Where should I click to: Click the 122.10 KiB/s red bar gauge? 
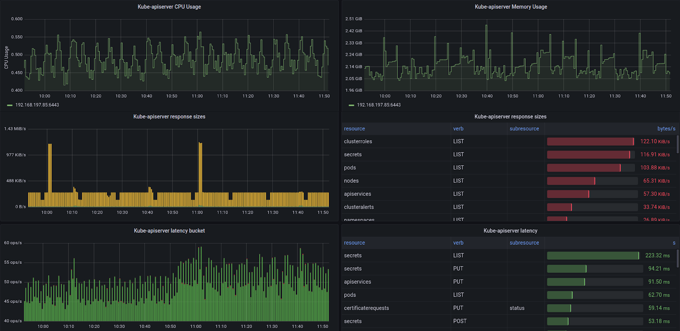click(x=590, y=141)
